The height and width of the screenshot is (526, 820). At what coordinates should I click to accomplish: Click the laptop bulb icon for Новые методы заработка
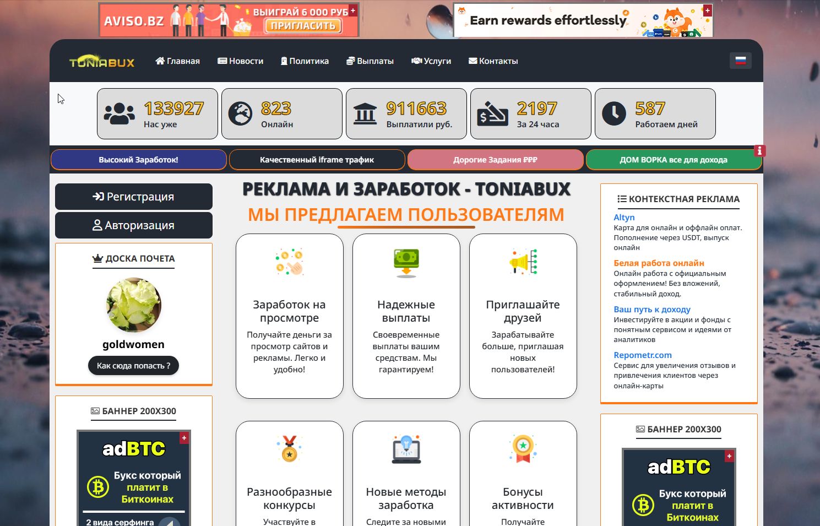[406, 449]
